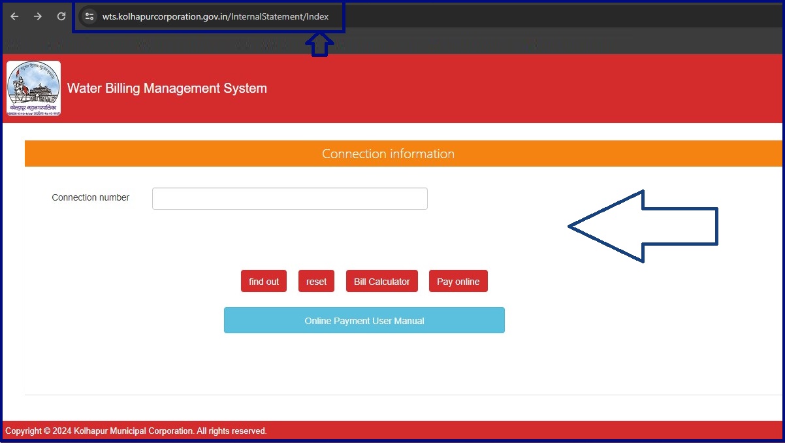Click the Connection number label

(x=91, y=197)
